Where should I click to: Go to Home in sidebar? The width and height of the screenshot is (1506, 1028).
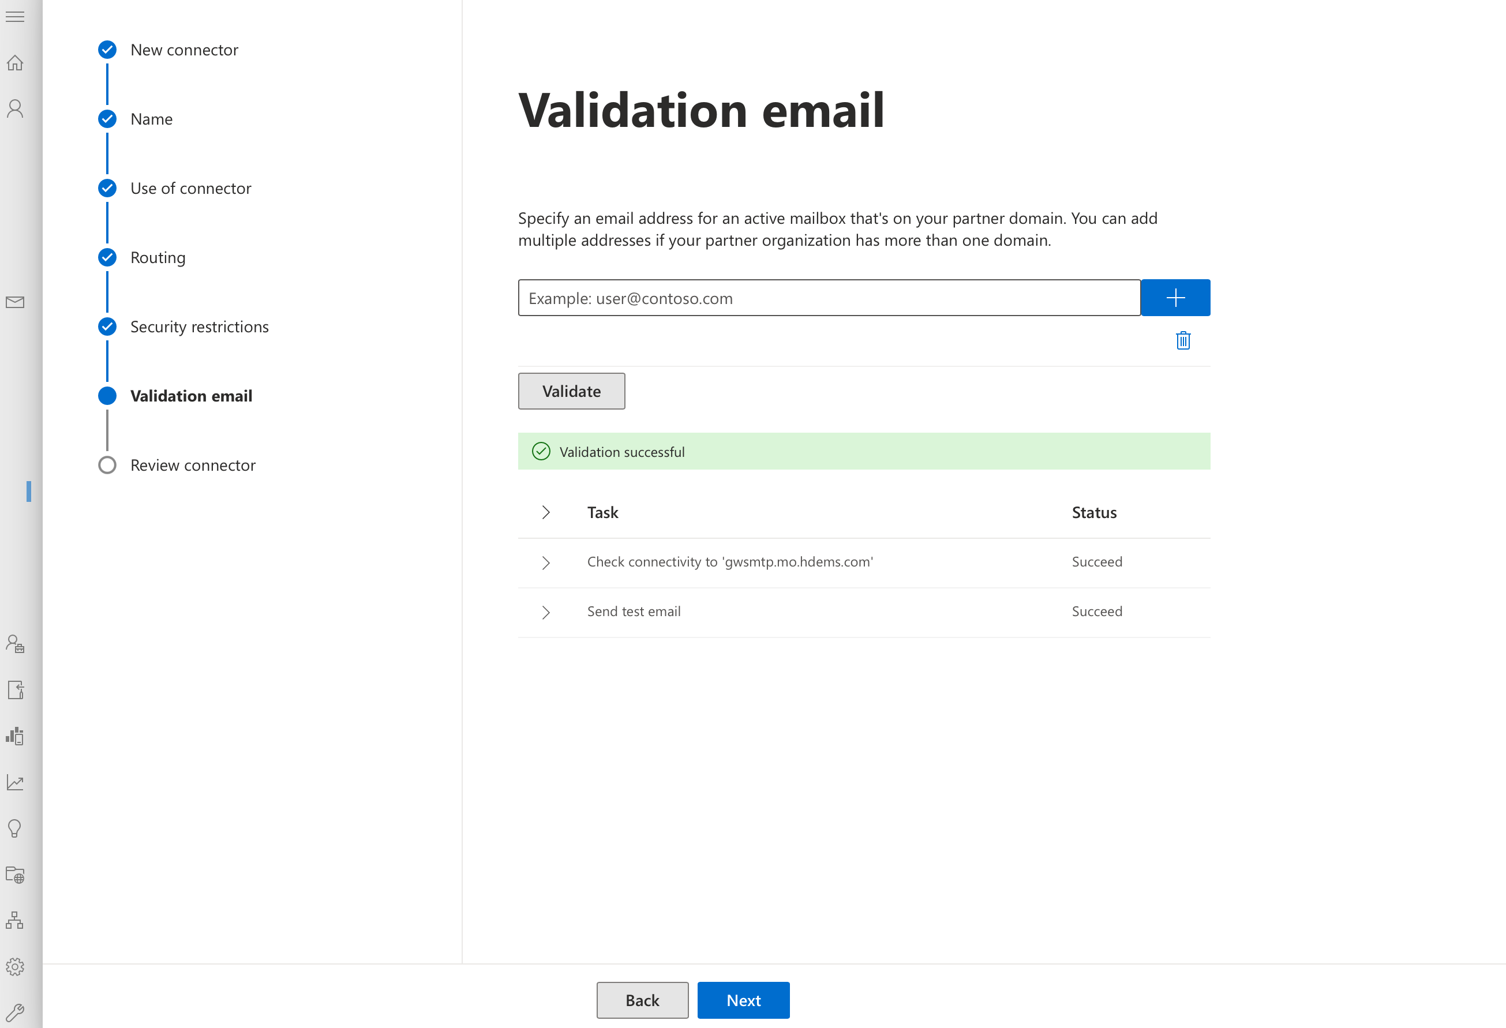tap(15, 63)
